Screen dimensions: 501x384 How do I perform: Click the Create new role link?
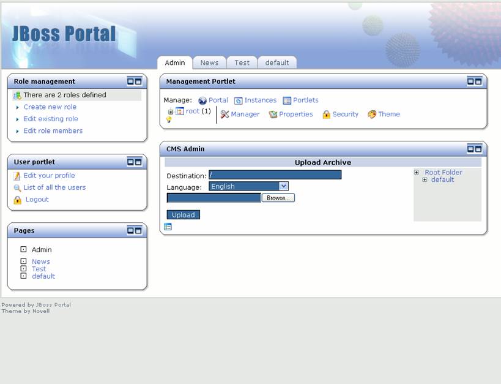[x=50, y=107]
